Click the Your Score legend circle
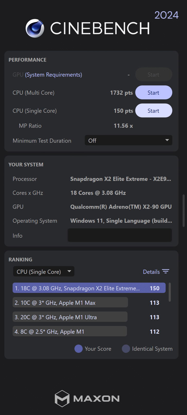The image size is (187, 415). 78,349
